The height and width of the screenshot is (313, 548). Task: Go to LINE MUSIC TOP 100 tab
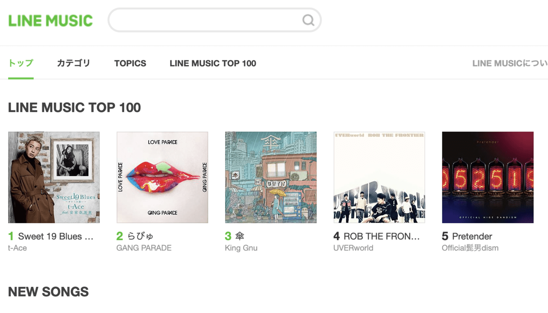coord(213,63)
